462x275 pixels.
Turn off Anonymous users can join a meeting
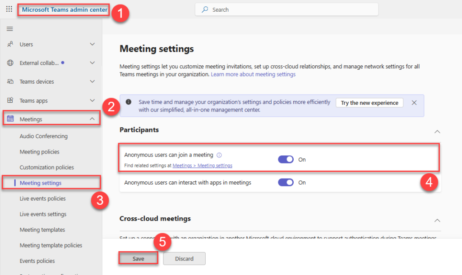coord(286,159)
